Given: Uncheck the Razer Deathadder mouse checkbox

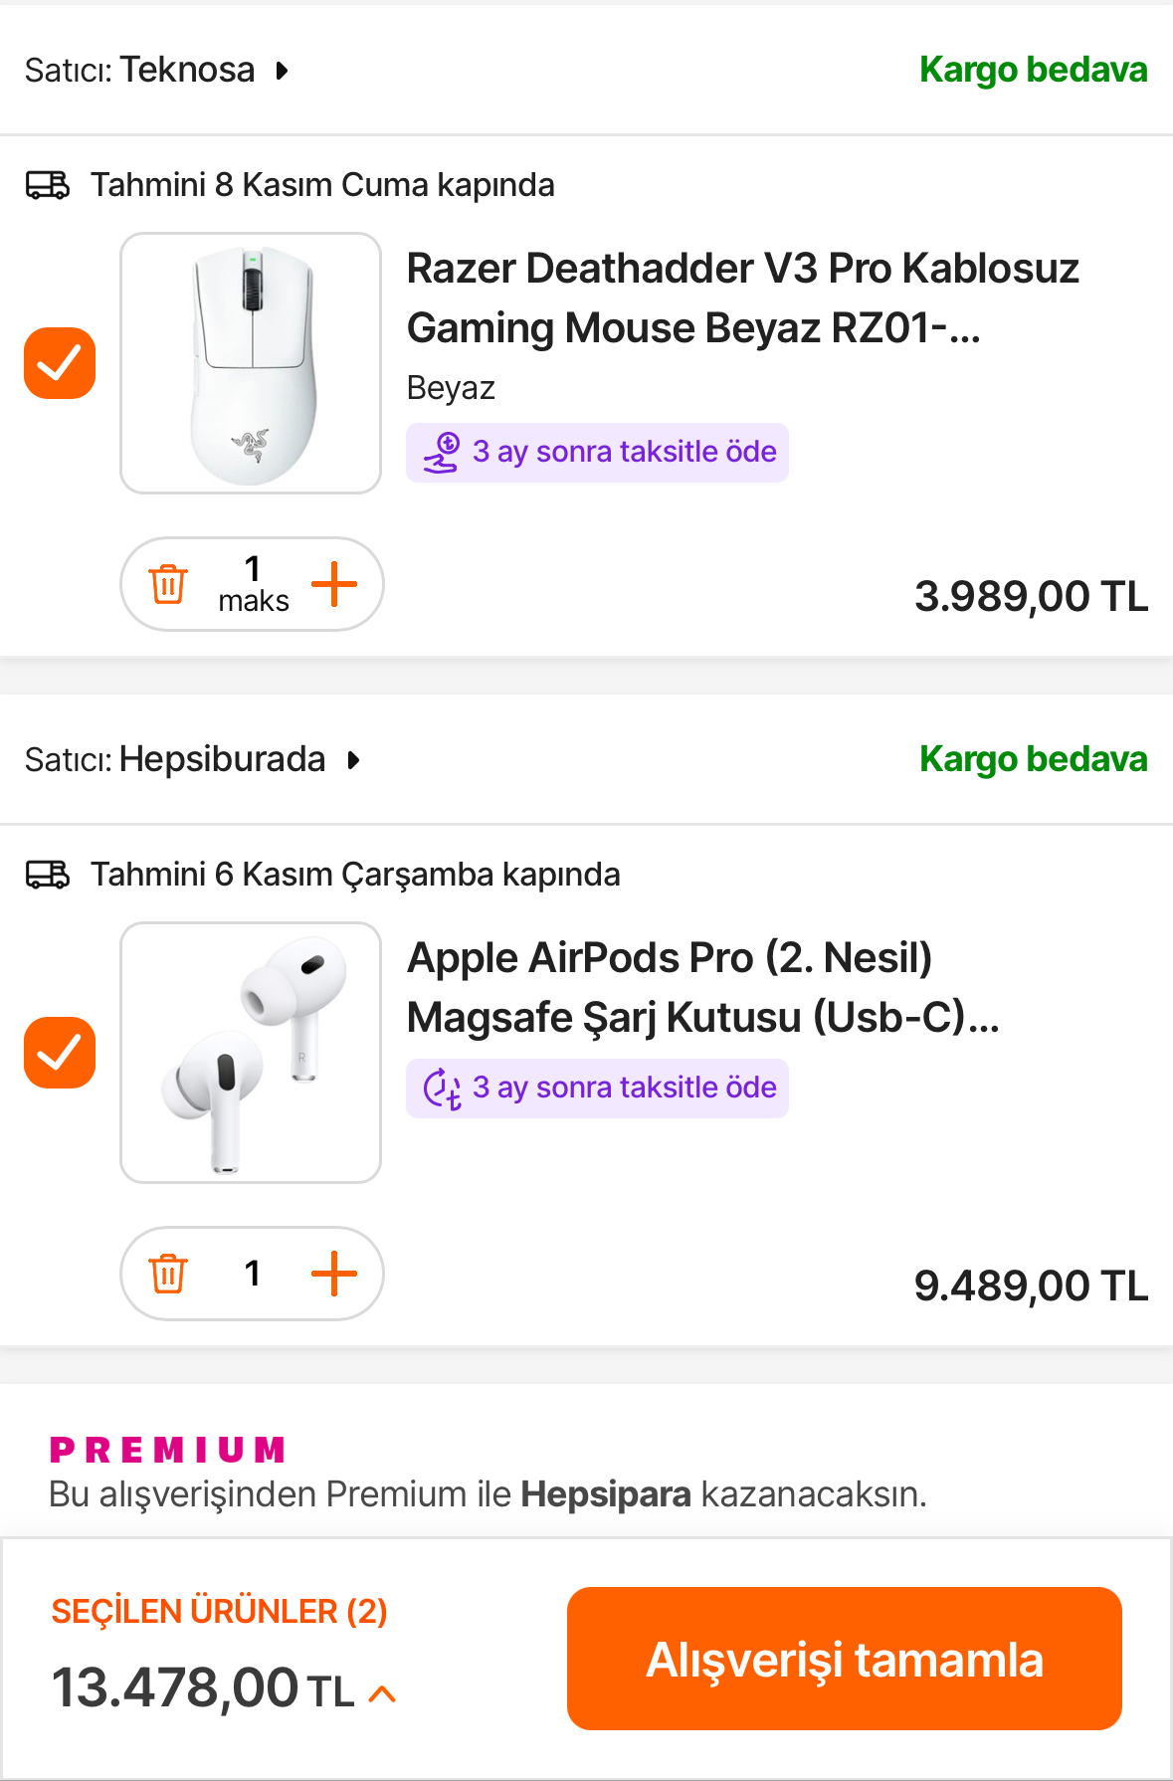Looking at the screenshot, I should tap(60, 363).
